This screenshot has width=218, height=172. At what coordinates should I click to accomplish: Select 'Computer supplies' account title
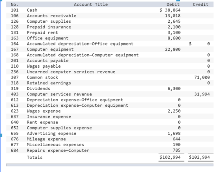pos(49,21)
